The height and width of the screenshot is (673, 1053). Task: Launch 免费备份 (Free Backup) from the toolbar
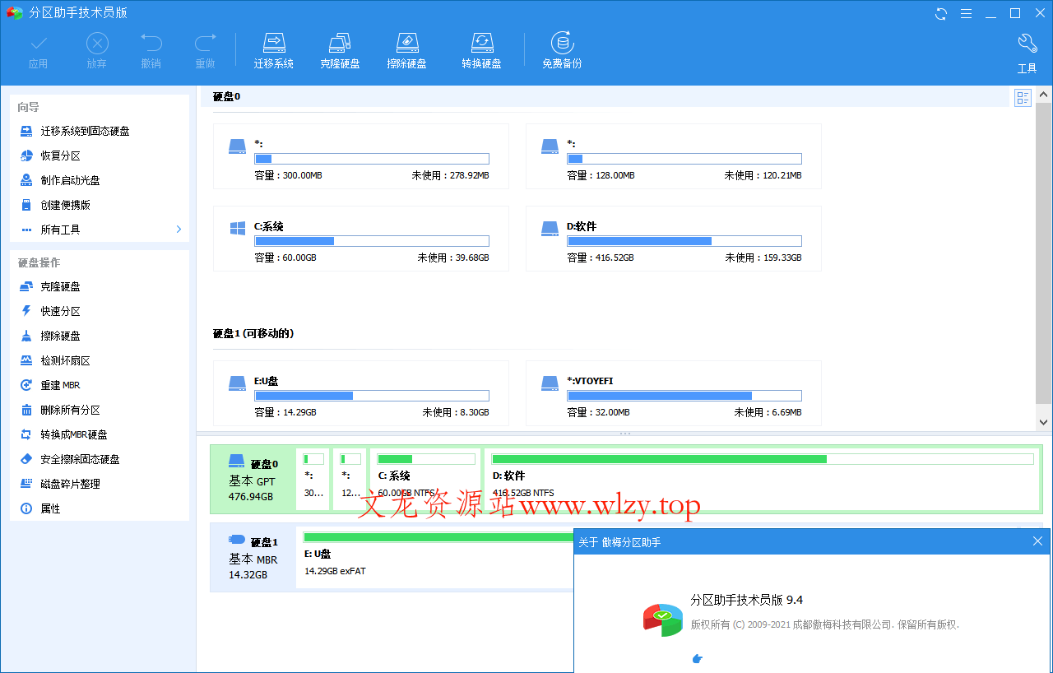click(562, 48)
